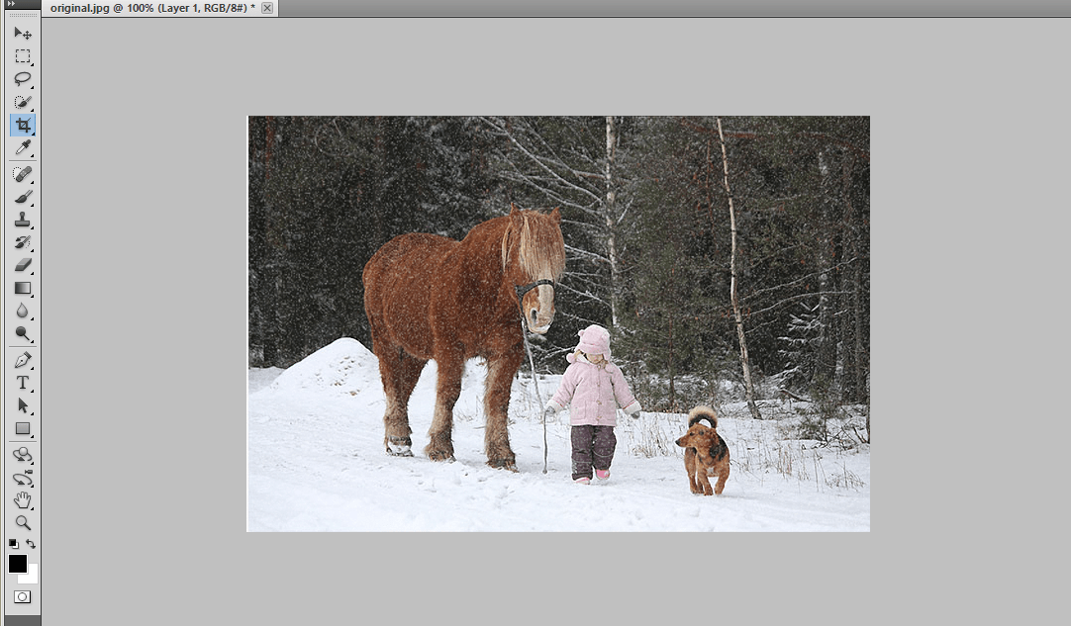1071x626 pixels.
Task: Select the Eraser tool
Action: (23, 265)
